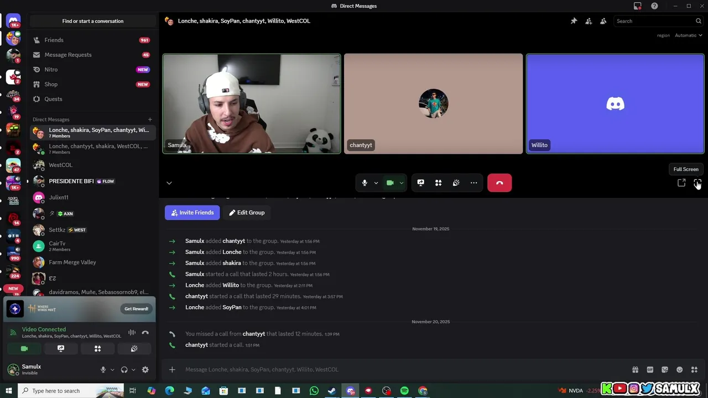Select Samulx video tile
Screen dimensions: 708x398
(252, 103)
